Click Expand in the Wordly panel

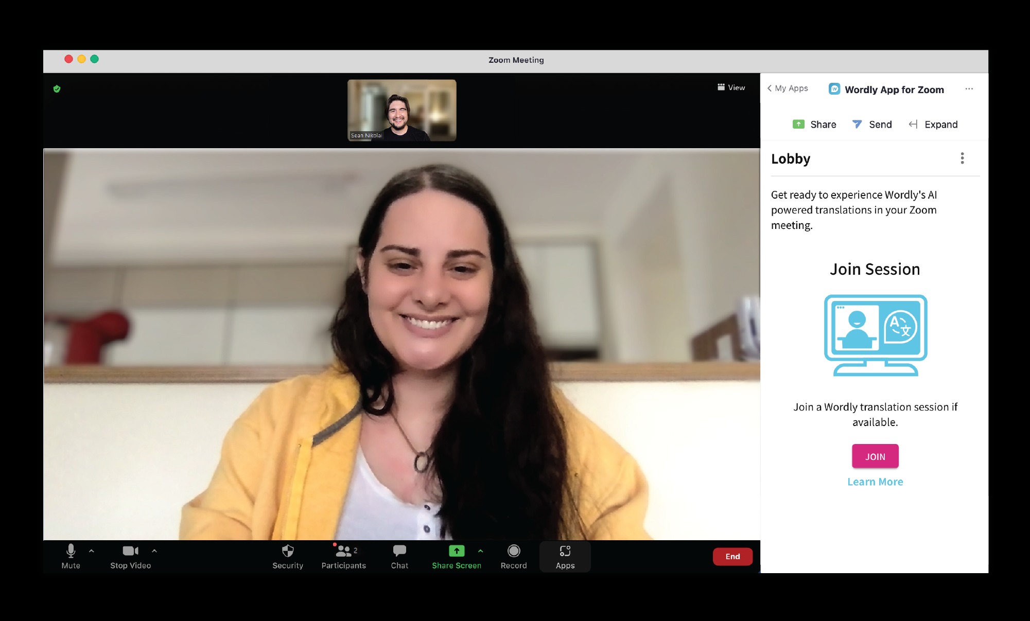[933, 125]
